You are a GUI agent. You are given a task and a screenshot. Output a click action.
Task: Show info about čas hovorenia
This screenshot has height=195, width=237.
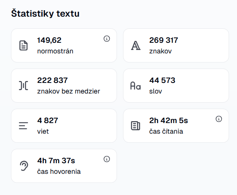click(x=107, y=159)
